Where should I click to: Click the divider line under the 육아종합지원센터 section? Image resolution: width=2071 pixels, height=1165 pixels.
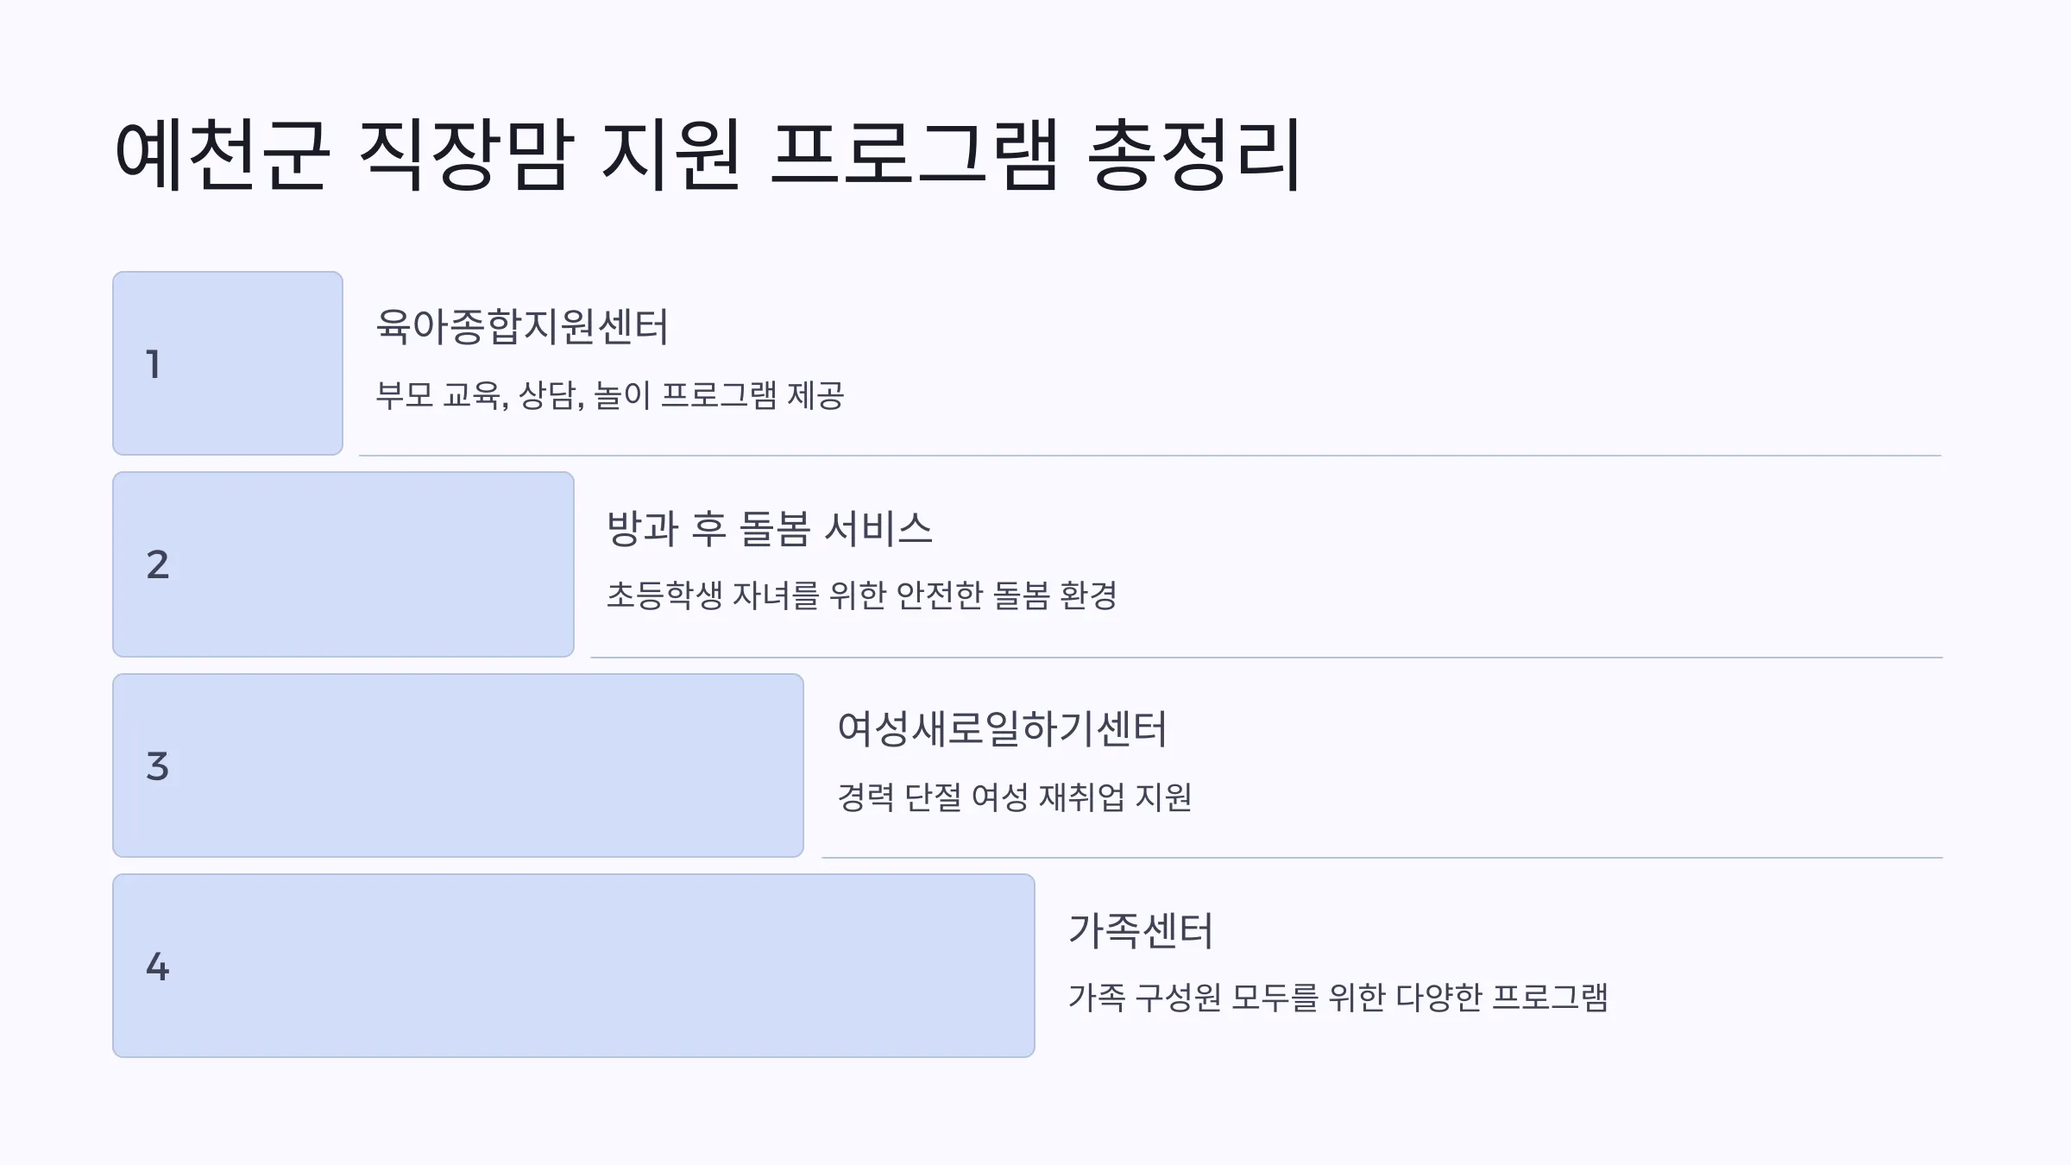point(1150,455)
